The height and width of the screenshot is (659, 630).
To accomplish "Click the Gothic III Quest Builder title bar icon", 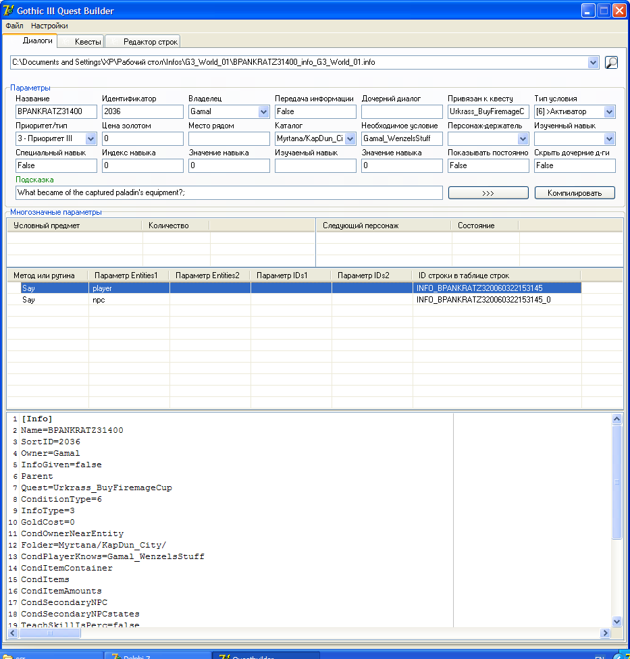I will [8, 11].
